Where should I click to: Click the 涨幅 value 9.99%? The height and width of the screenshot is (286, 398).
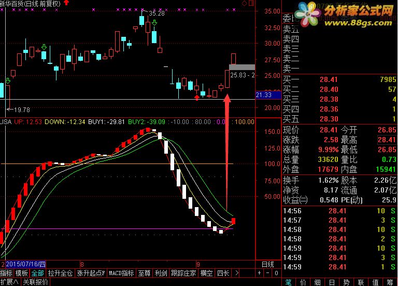328,149
